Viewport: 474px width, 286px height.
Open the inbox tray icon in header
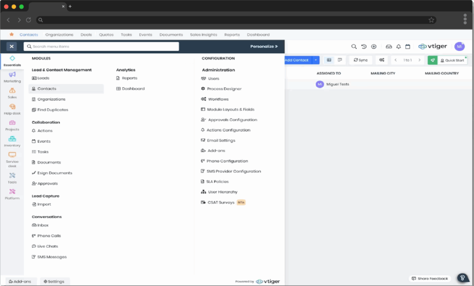(389, 47)
